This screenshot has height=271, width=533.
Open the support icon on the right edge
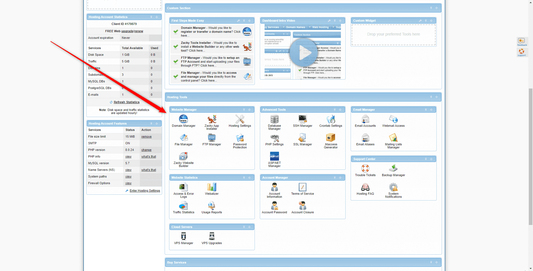(x=522, y=52)
